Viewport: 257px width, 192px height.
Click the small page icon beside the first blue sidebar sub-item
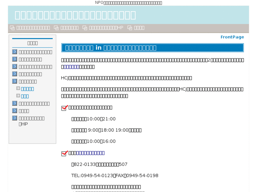point(18,88)
